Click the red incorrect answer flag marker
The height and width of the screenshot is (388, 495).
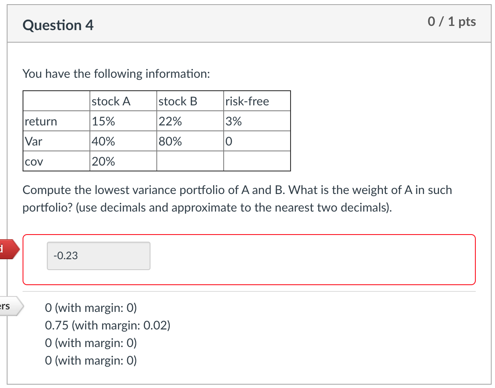(x=8, y=249)
